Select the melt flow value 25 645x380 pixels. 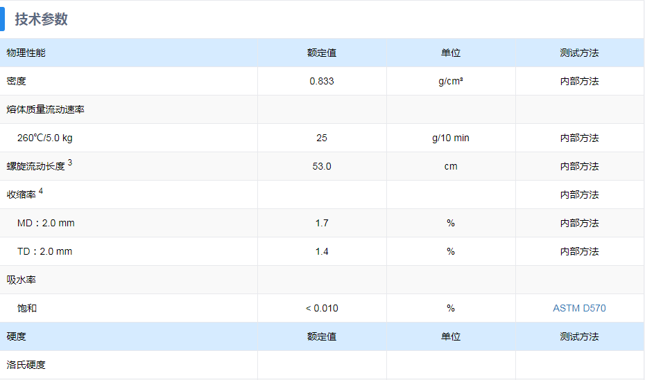(x=322, y=138)
